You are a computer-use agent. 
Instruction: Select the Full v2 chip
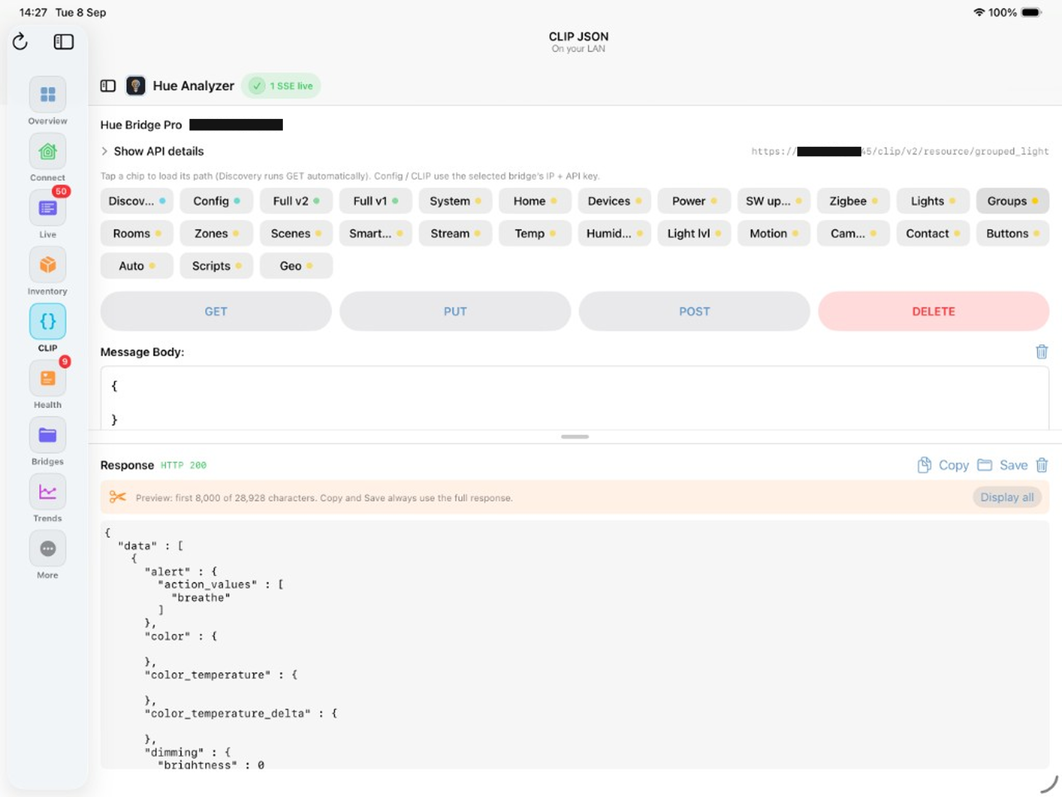296,201
